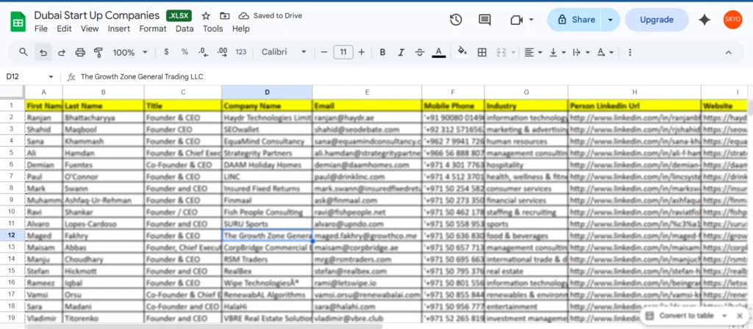
Task: Click the Upgrade button
Action: pyautogui.click(x=657, y=20)
